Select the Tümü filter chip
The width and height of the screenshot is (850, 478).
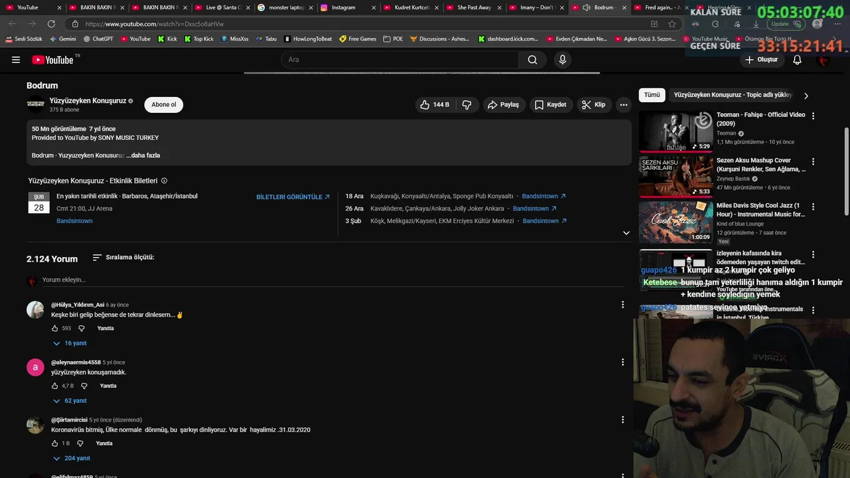652,95
